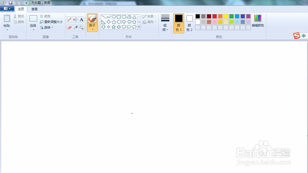Choose the Triangle shape
This screenshot has width=308, height=173.
click(134, 17)
